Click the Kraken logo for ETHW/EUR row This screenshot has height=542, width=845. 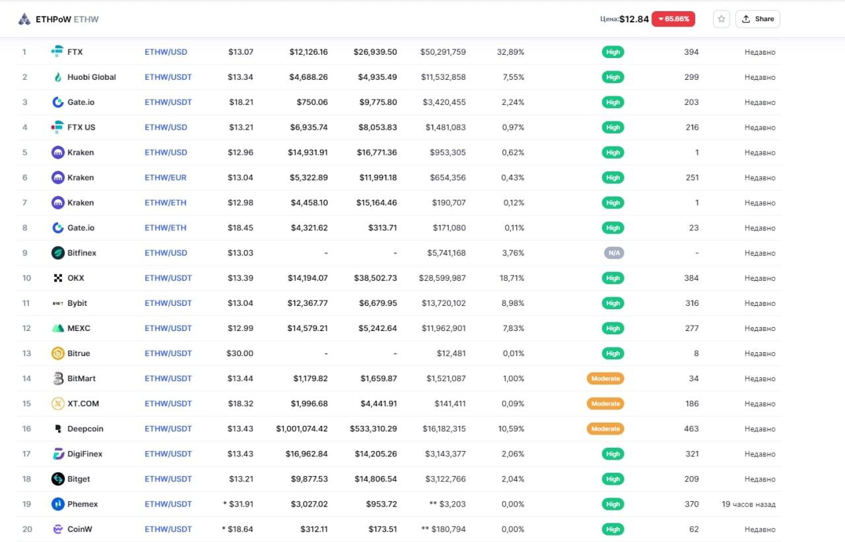pos(57,177)
